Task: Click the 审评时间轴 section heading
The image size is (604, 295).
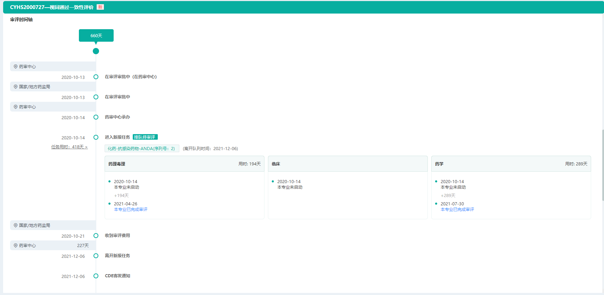Action: tap(21, 20)
